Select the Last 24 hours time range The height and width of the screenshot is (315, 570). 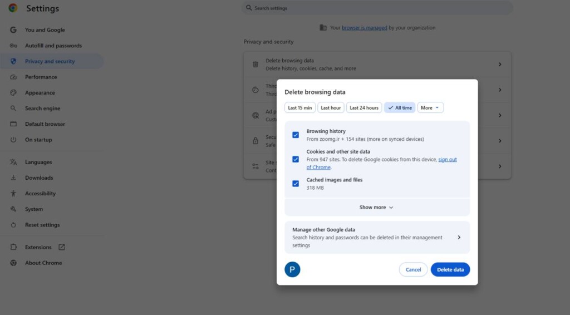364,108
